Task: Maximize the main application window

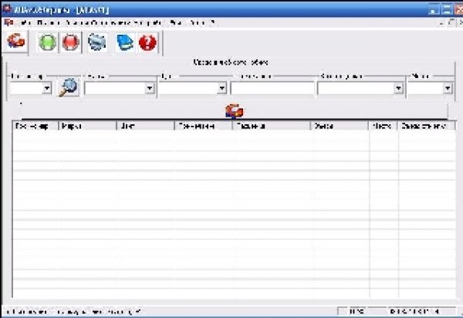Action: [447, 9]
